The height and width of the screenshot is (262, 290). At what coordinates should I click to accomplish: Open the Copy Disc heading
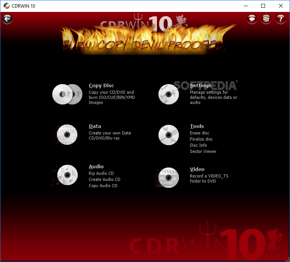tap(102, 86)
